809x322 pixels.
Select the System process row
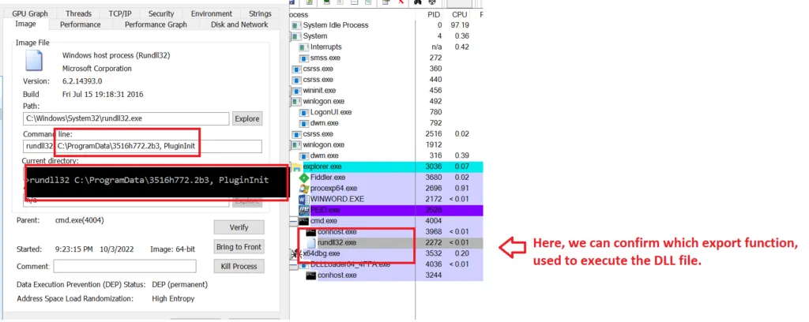(x=387, y=36)
